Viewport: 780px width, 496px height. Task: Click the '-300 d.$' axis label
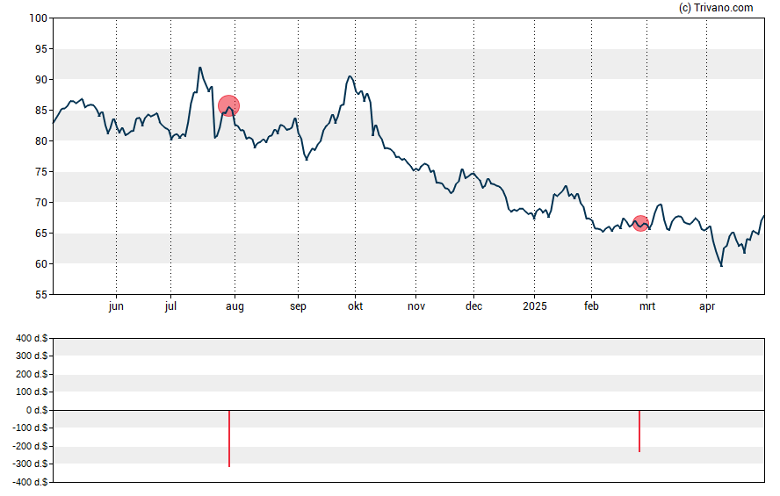coord(30,464)
